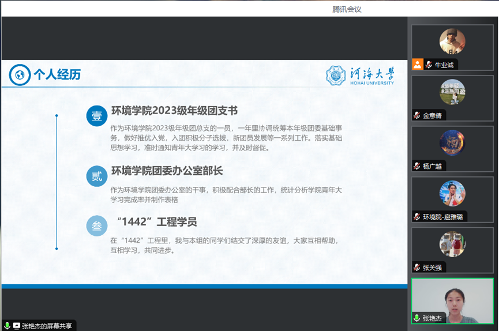Click the muted mic icon for 环境院-启雅璐
This screenshot has height=331, width=499.
click(417, 217)
